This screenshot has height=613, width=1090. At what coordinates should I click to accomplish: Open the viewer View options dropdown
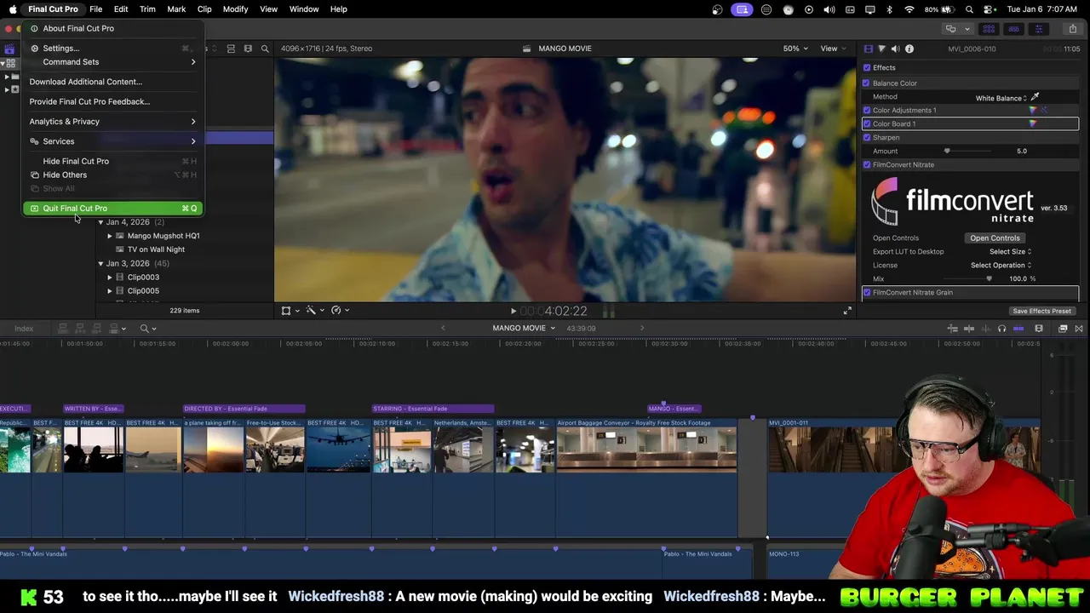pos(832,49)
